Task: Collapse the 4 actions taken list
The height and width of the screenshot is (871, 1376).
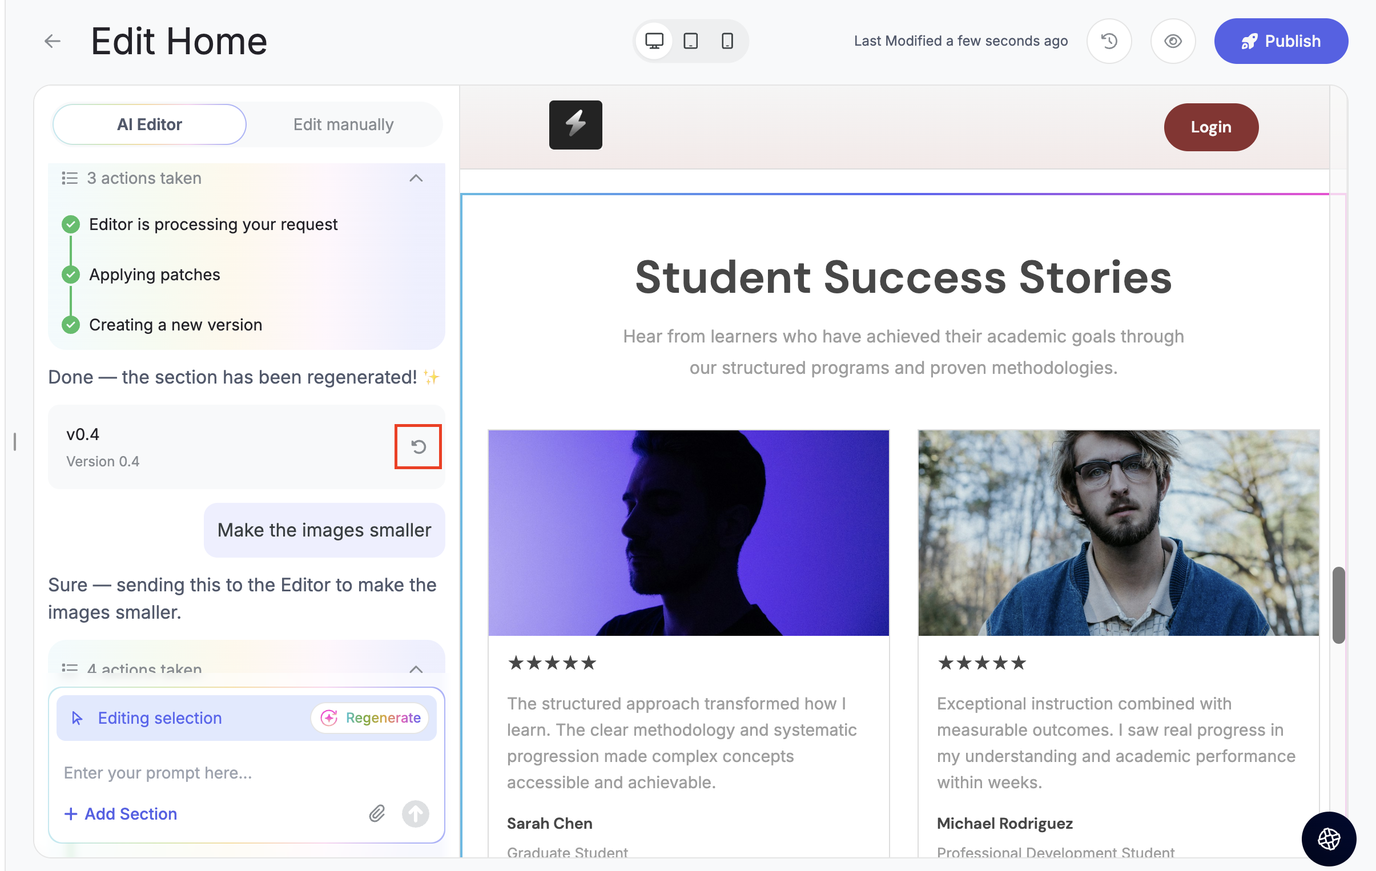Action: tap(416, 668)
